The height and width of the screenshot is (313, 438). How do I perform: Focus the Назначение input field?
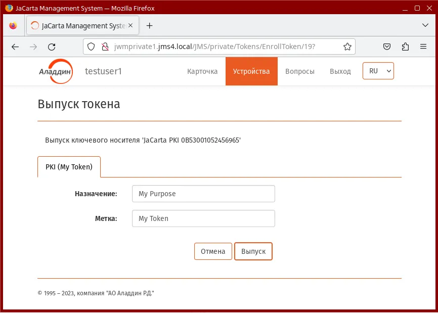pyautogui.click(x=203, y=194)
